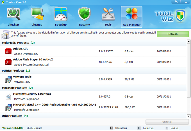Open the Tools wrench-and-screwdriver icon
The width and height of the screenshot is (191, 131).
click(x=108, y=14)
